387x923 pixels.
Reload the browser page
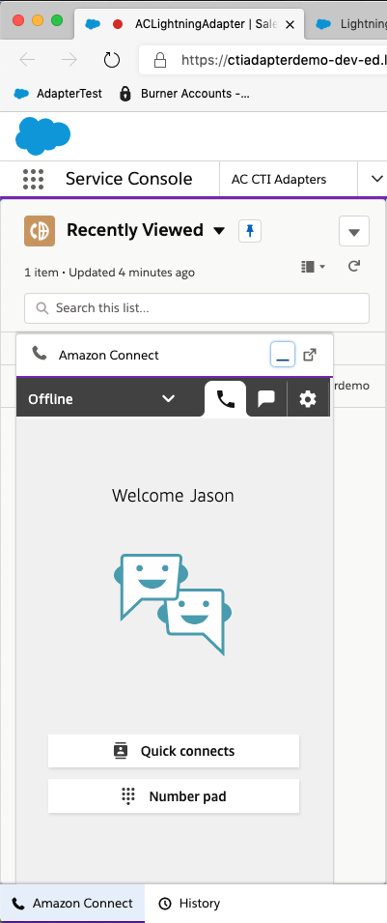pyautogui.click(x=111, y=60)
